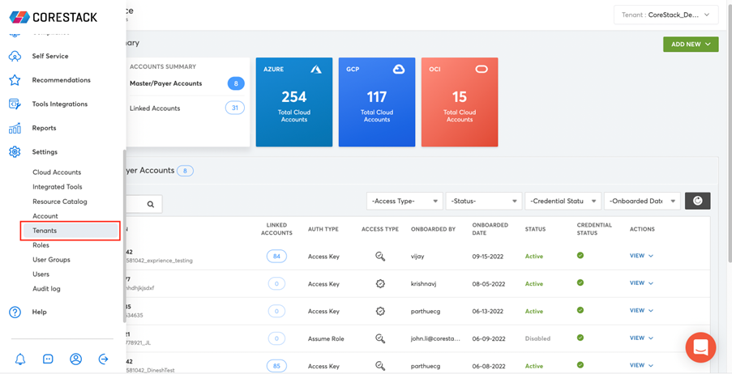Click the search magnifier icon
Screen dimensions: 732x374
click(150, 204)
